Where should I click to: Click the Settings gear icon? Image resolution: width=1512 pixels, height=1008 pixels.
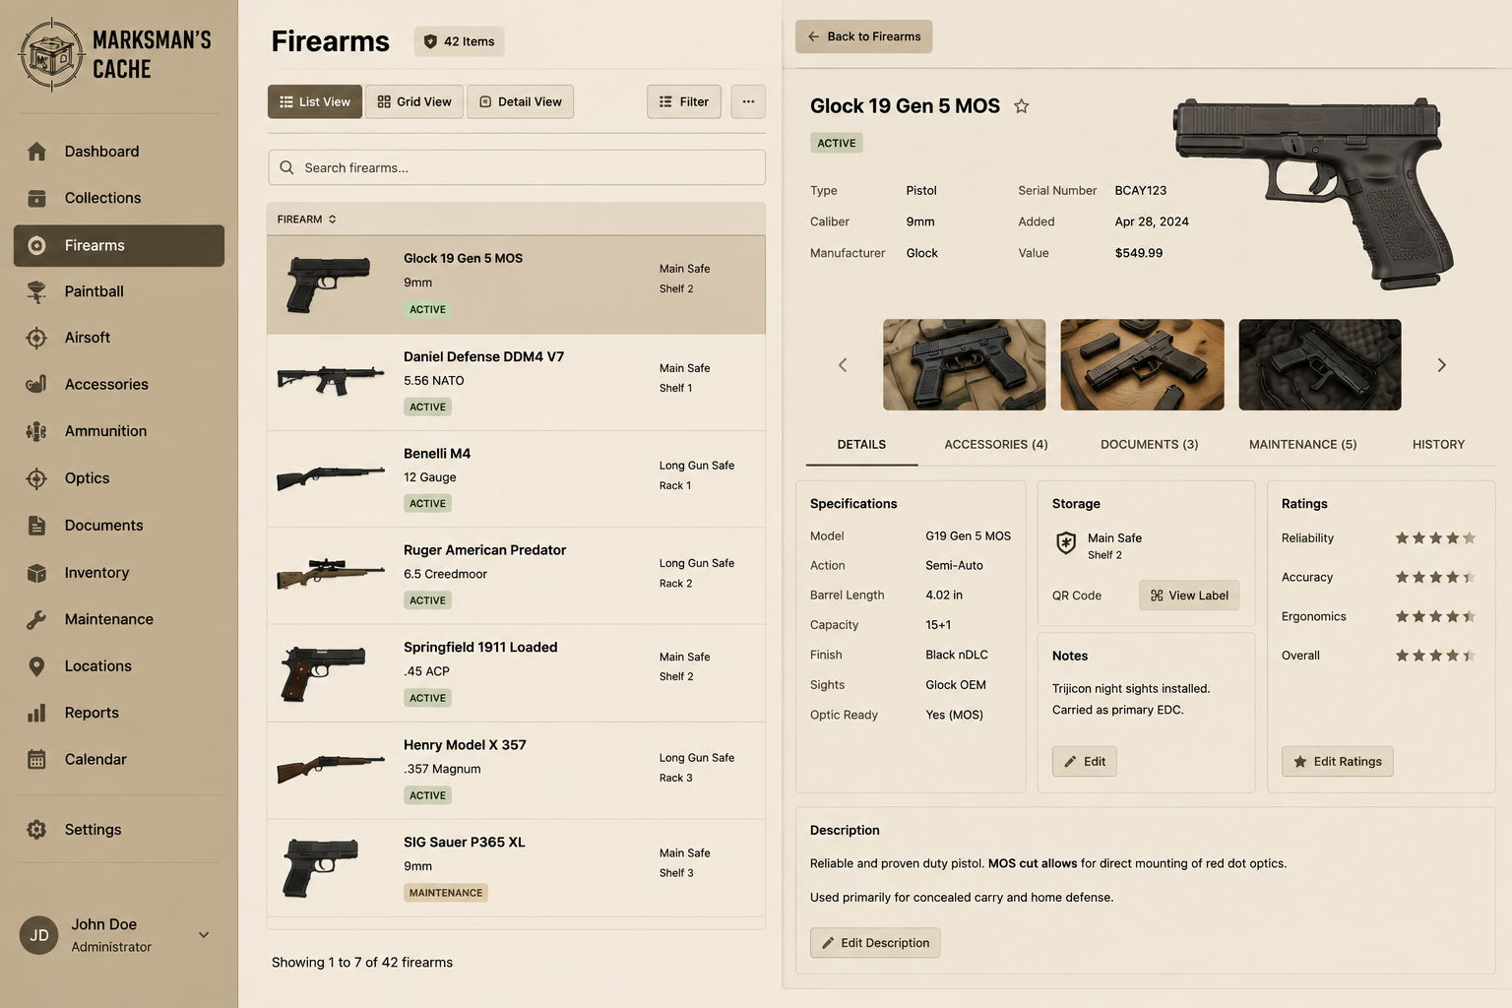pos(36,830)
